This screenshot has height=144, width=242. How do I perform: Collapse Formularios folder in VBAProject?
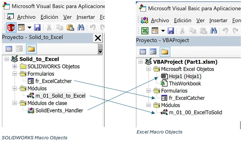148,91
